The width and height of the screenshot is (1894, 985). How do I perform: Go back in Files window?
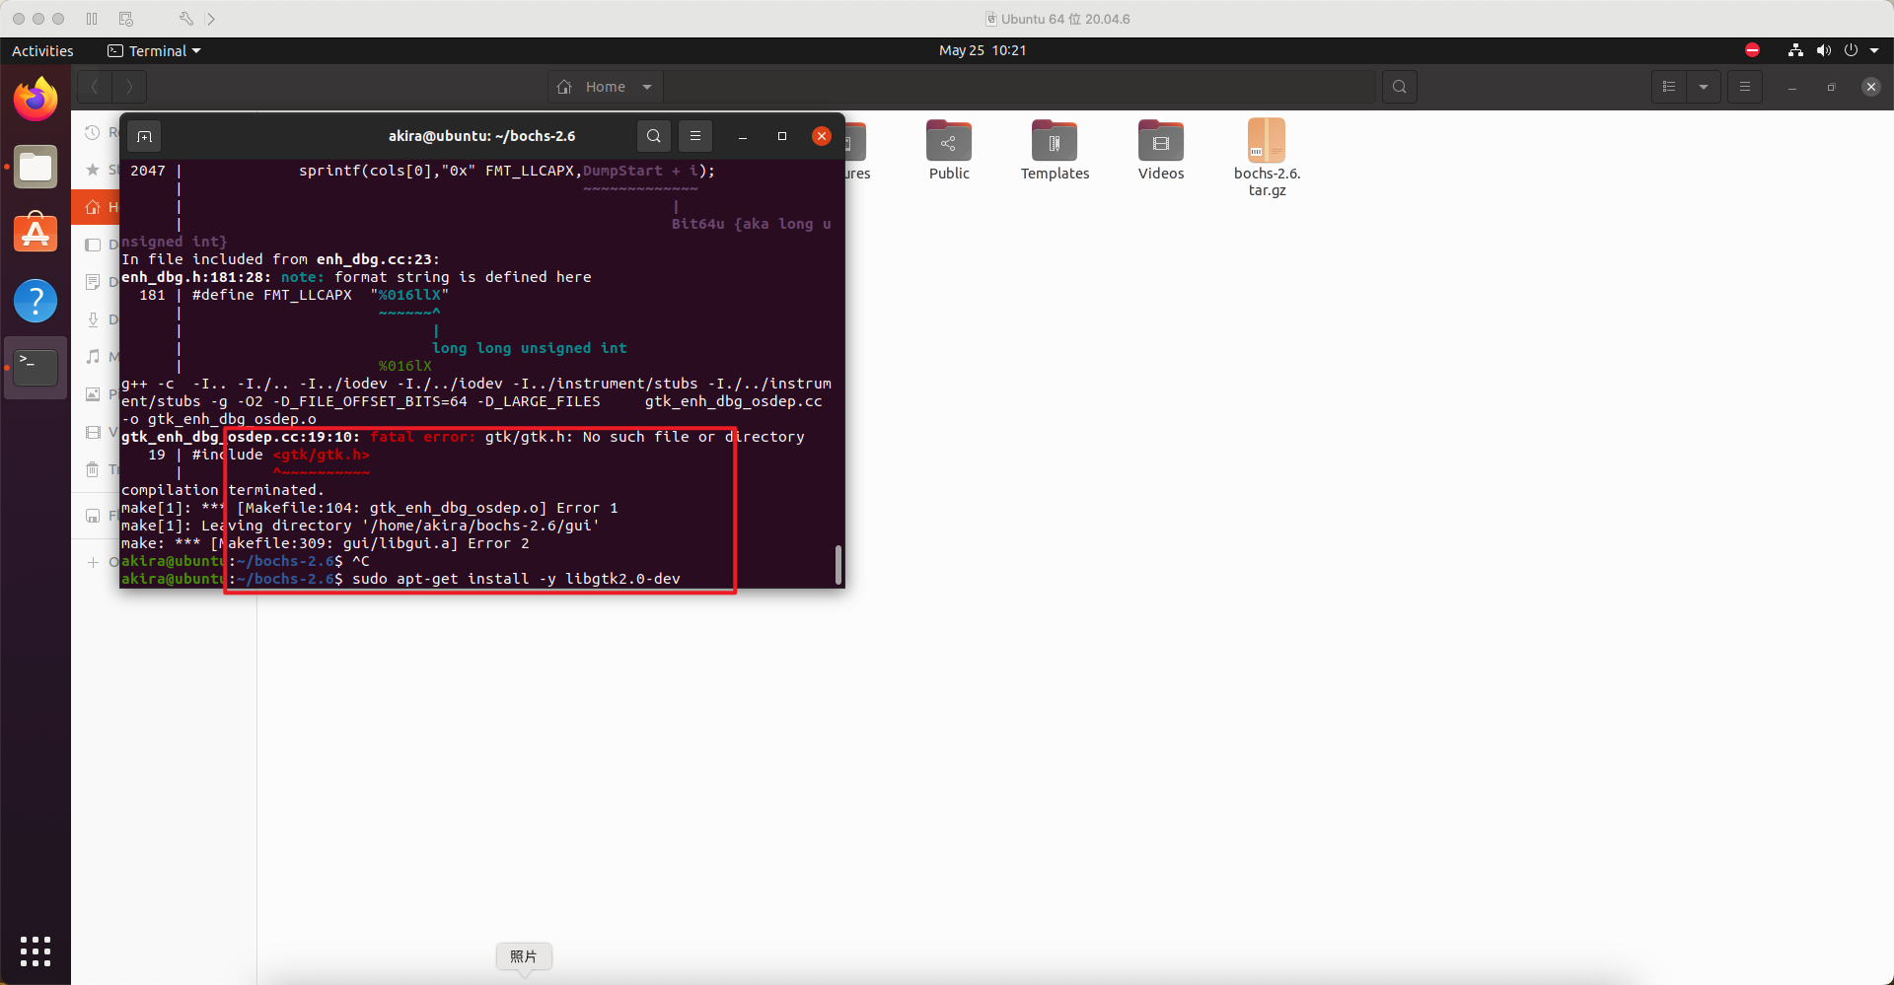[95, 87]
